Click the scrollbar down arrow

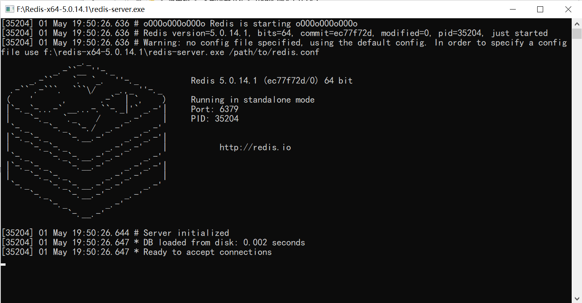pyautogui.click(x=578, y=298)
